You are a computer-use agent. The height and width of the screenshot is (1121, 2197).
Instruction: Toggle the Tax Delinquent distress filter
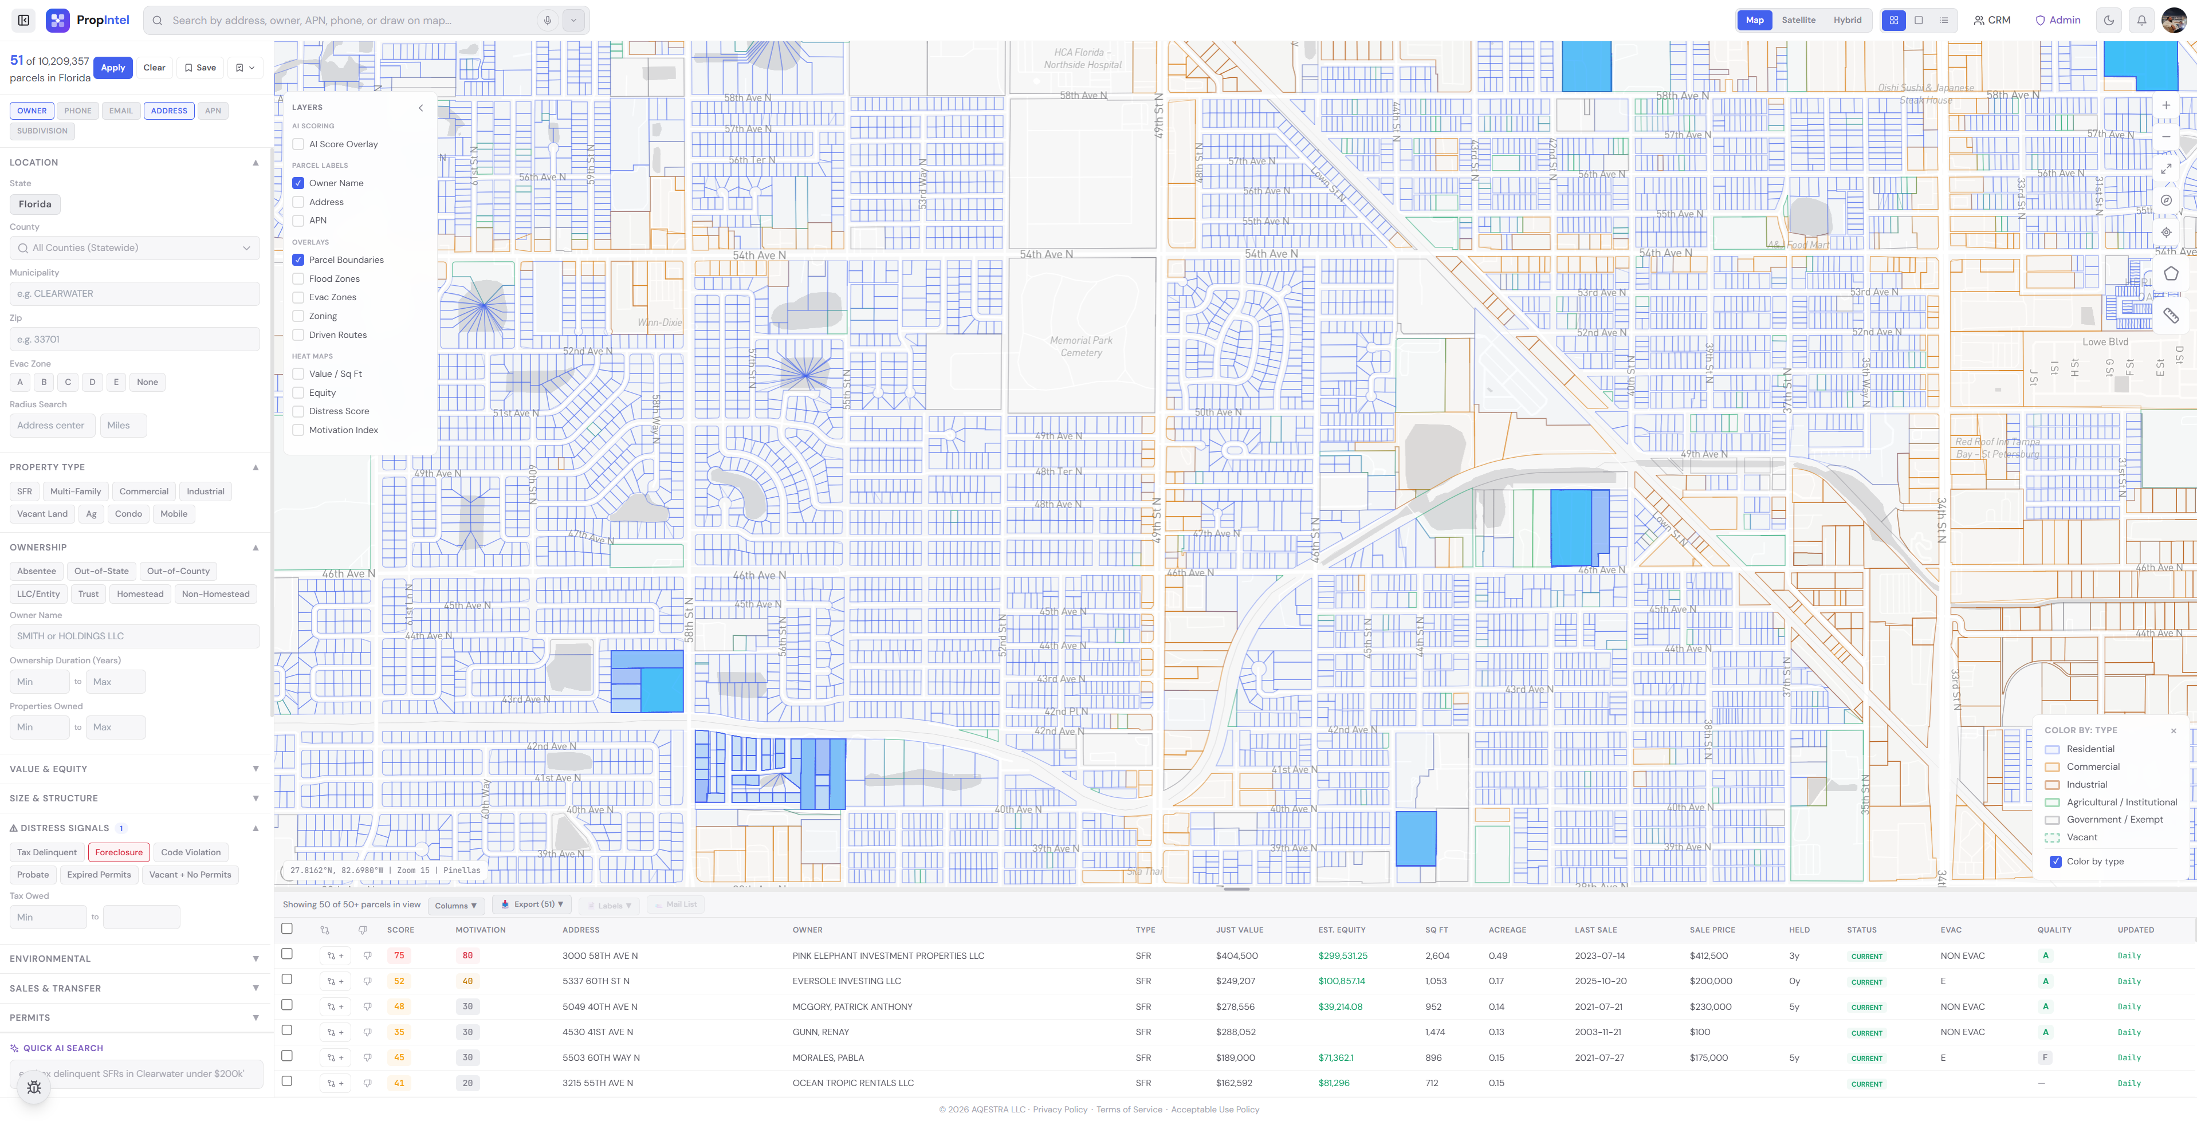point(47,852)
